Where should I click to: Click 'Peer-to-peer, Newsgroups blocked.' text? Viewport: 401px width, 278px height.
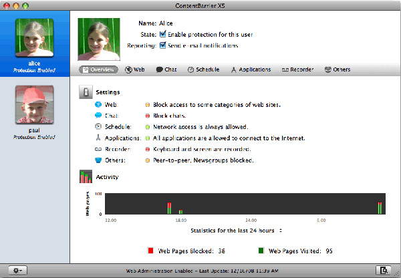(203, 160)
